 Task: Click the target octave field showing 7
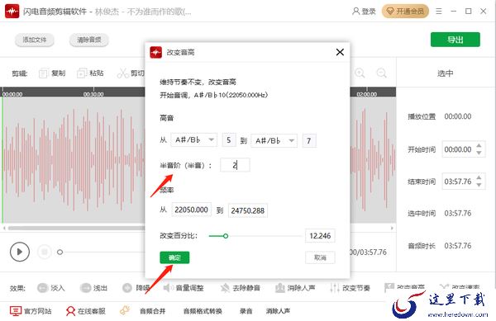point(309,140)
